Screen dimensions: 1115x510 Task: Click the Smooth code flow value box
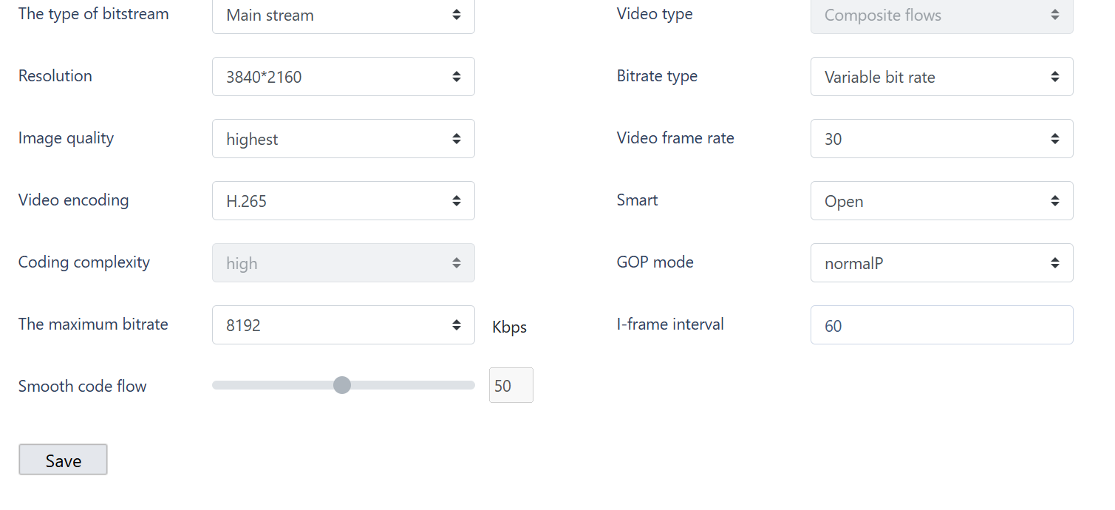511,385
